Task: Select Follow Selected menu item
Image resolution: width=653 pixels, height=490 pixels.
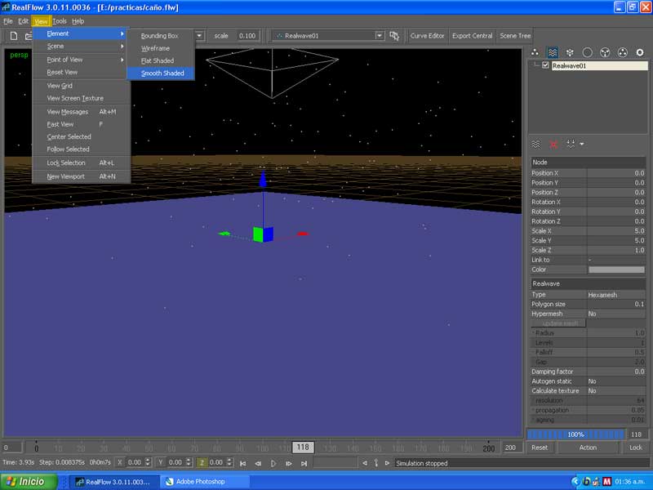Action: pos(82,149)
